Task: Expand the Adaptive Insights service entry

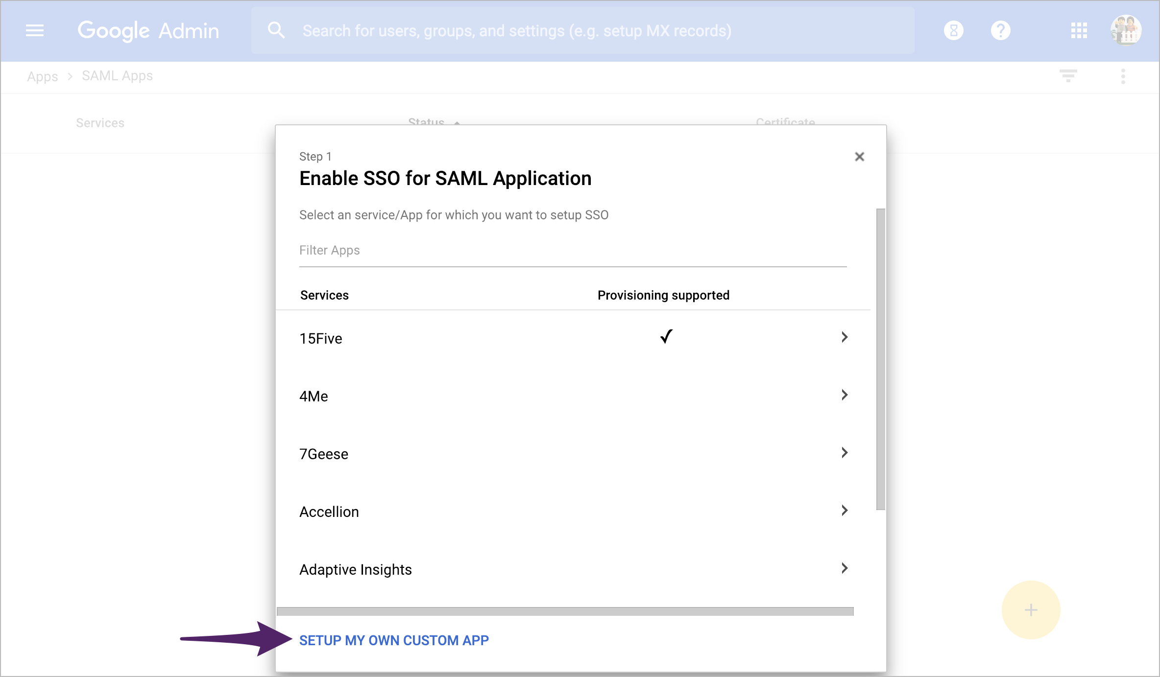Action: click(x=844, y=568)
